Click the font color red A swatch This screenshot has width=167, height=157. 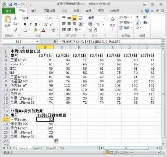click(x=43, y=30)
